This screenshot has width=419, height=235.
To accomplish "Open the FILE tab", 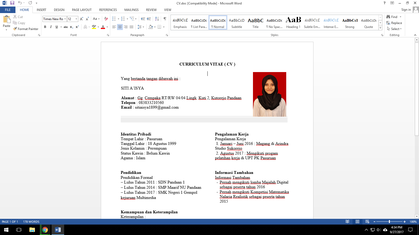I will click(8, 10).
